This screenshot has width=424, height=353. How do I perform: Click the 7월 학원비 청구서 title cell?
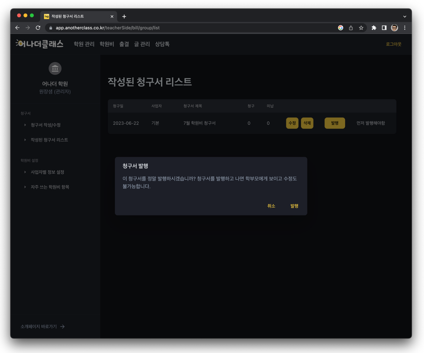point(199,123)
